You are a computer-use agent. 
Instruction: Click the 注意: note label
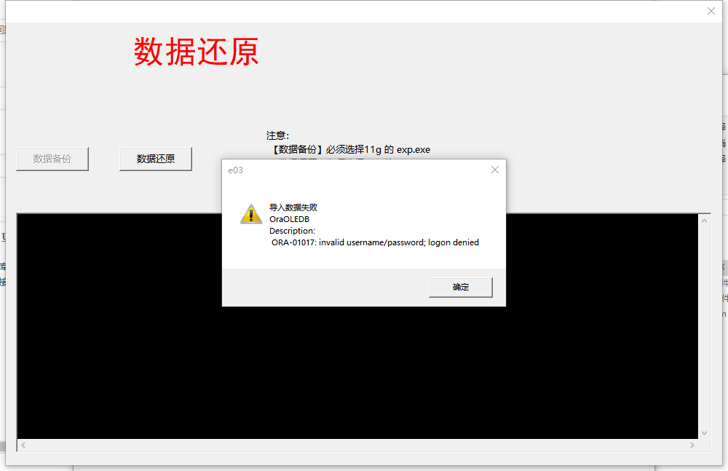(x=277, y=135)
